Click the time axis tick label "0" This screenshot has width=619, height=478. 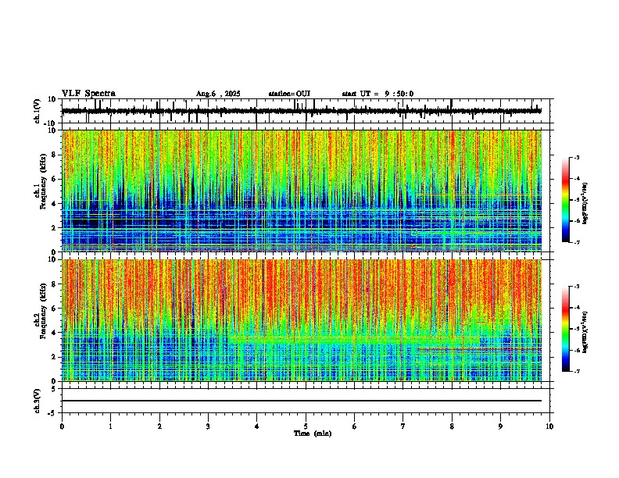pyautogui.click(x=62, y=426)
